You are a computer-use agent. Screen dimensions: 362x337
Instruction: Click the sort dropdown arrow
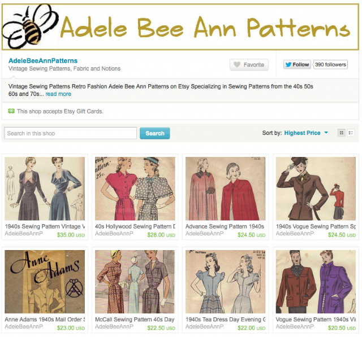tap(326, 133)
